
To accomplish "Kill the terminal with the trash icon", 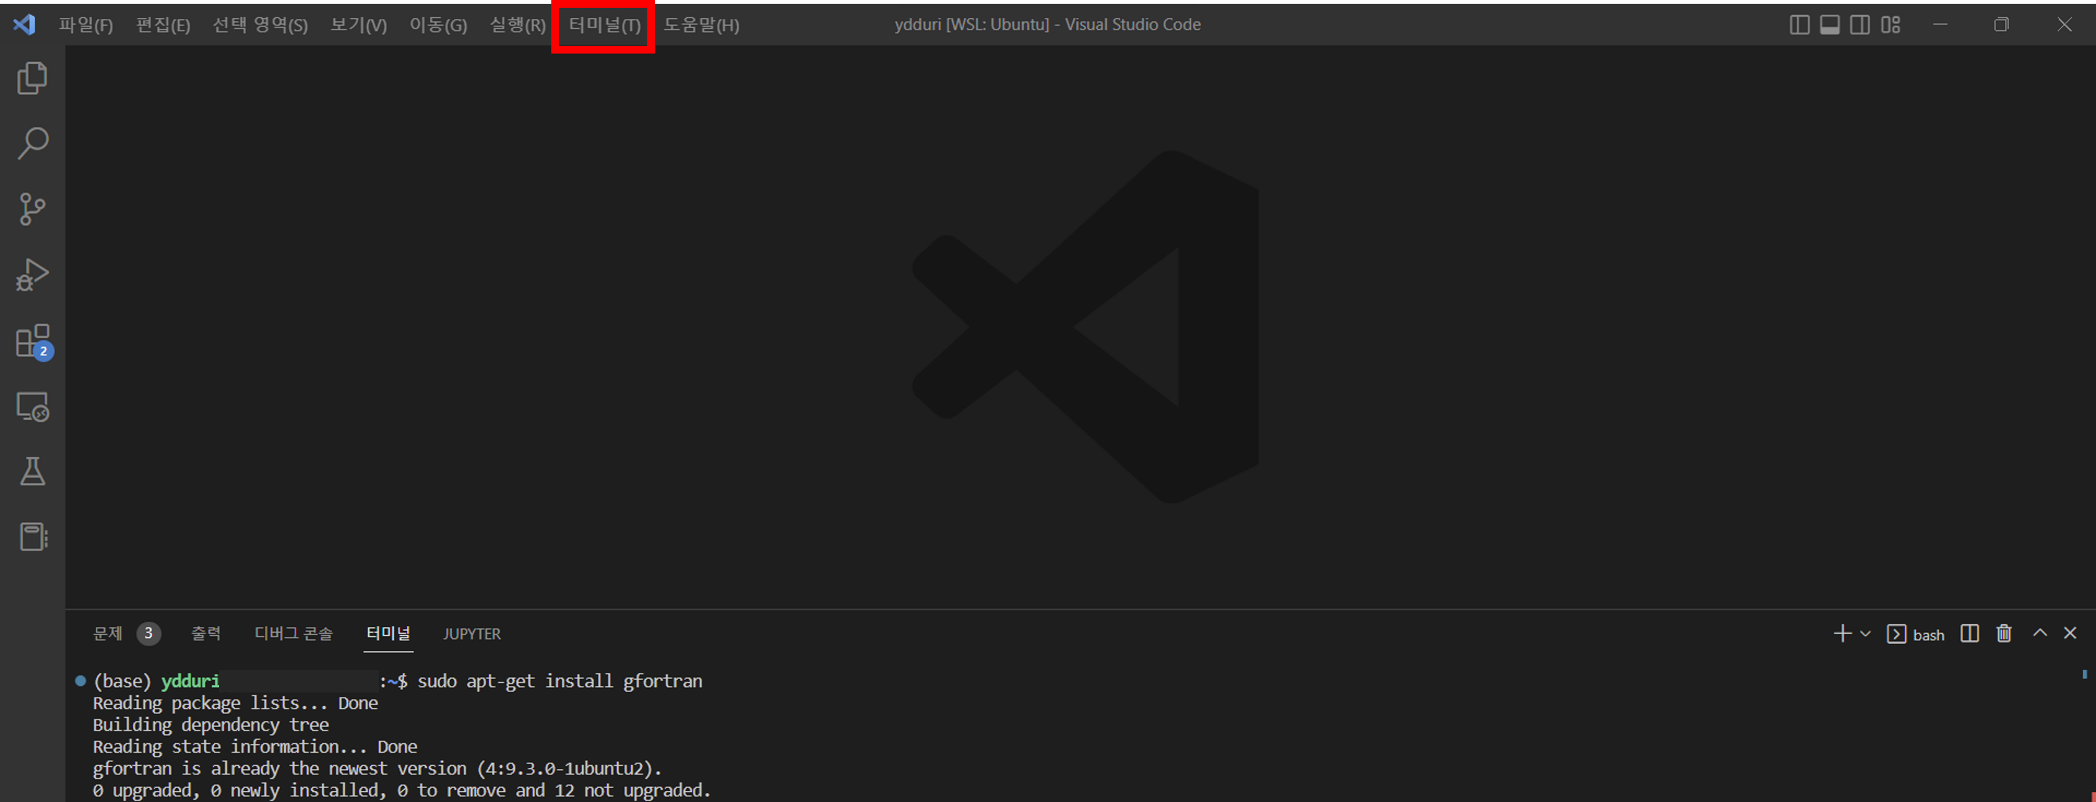I will [x=2003, y=633].
